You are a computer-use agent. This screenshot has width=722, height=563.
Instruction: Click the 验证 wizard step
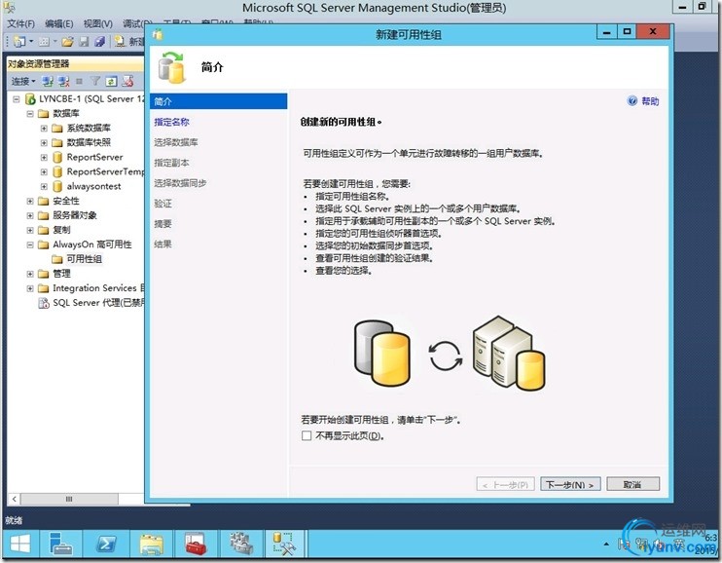[162, 204]
